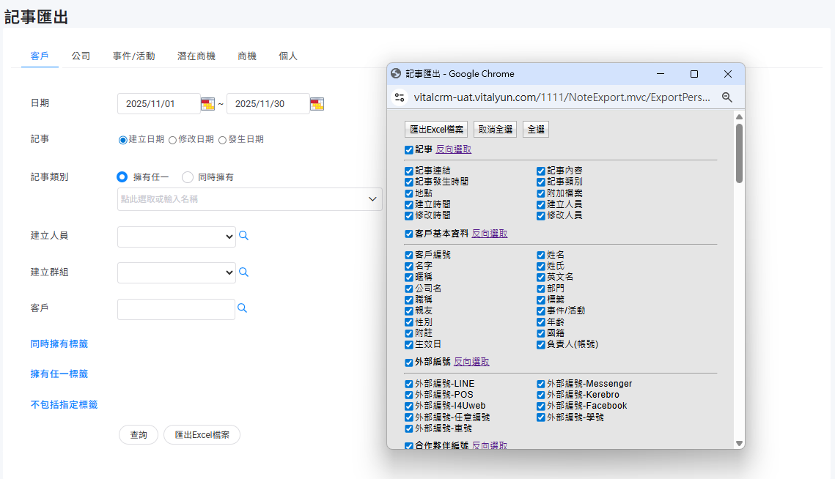Switch to the 公司 tab
835x479 pixels.
coord(81,56)
